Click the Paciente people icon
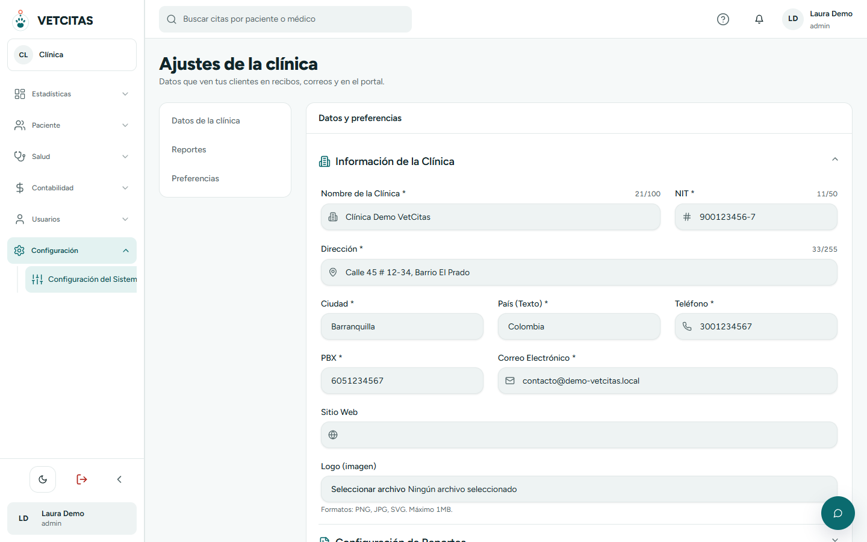Viewport: 867px width, 542px height. point(20,125)
